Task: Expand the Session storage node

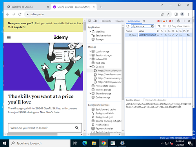Action: [90, 55]
